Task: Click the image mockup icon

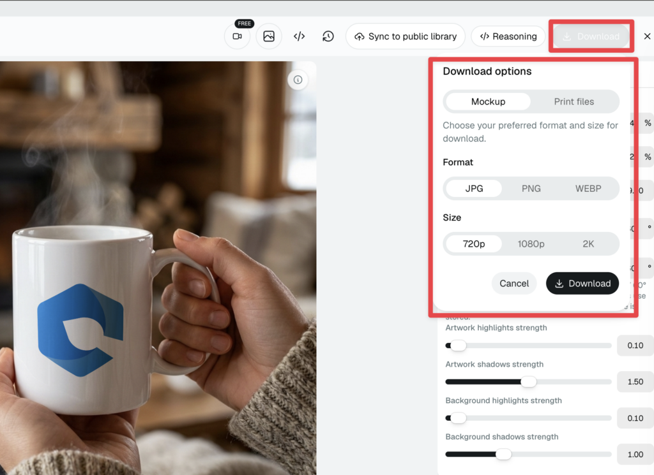Action: coord(269,36)
